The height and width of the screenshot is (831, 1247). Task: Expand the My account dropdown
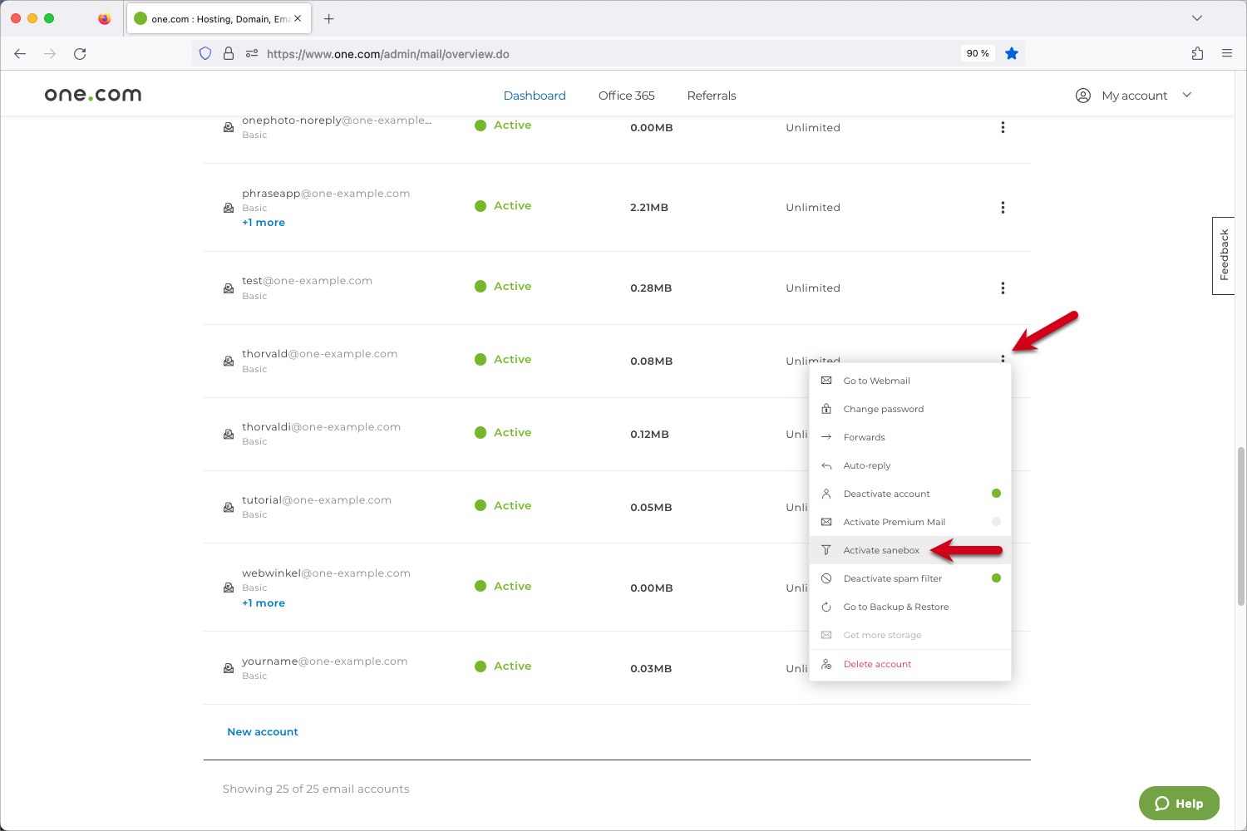click(x=1134, y=96)
